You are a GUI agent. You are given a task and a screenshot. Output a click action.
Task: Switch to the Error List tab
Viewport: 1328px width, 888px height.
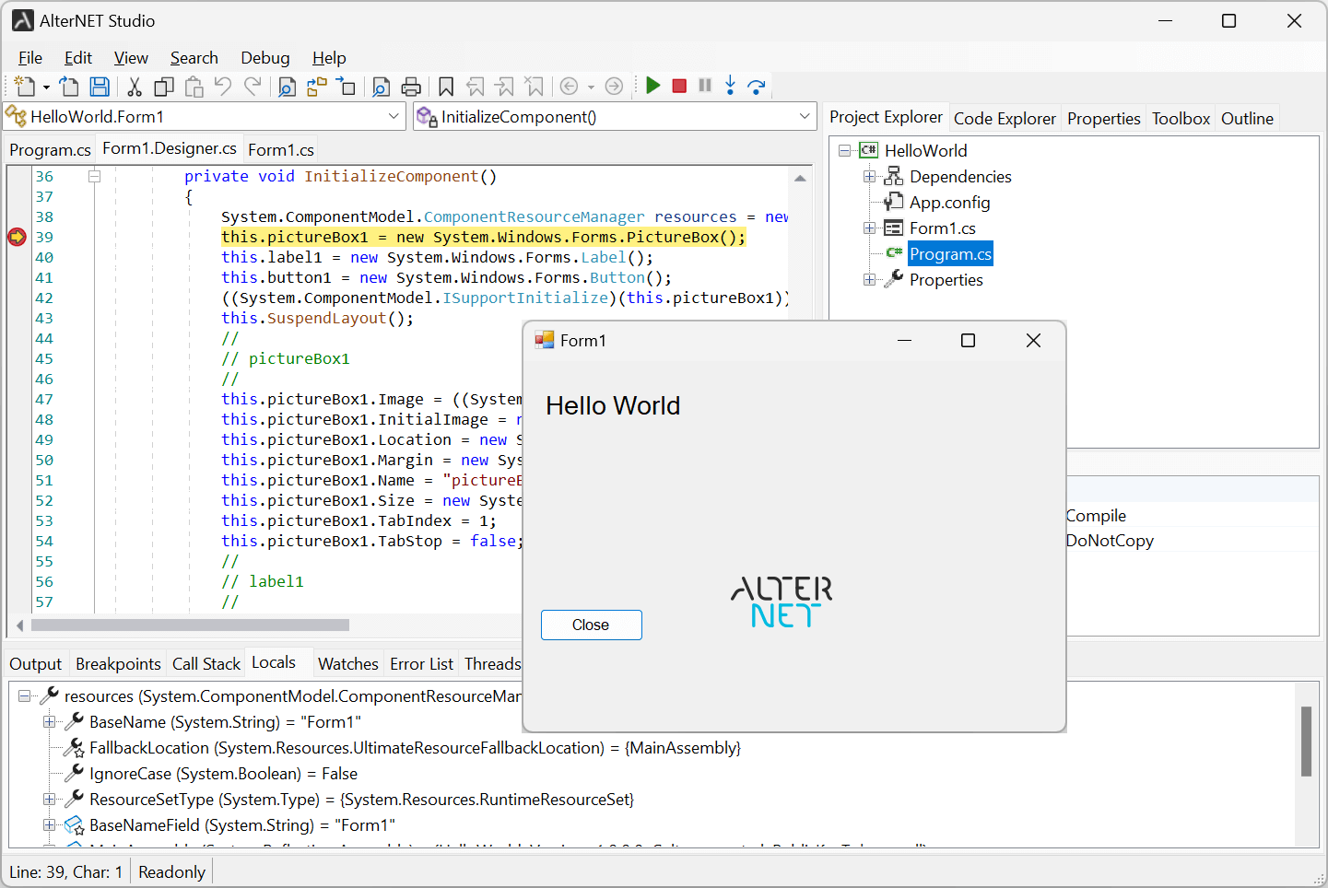pyautogui.click(x=421, y=663)
